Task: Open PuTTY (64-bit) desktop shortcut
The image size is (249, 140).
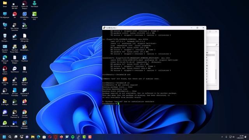Action: 15,81
